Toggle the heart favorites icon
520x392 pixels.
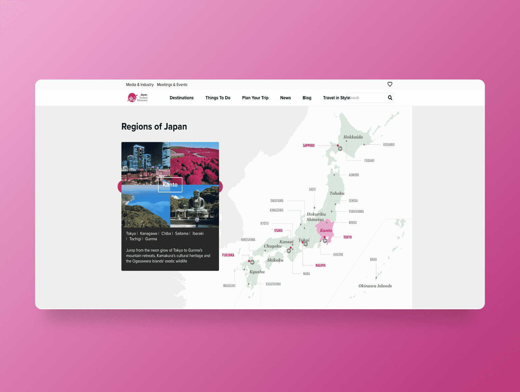coord(390,84)
